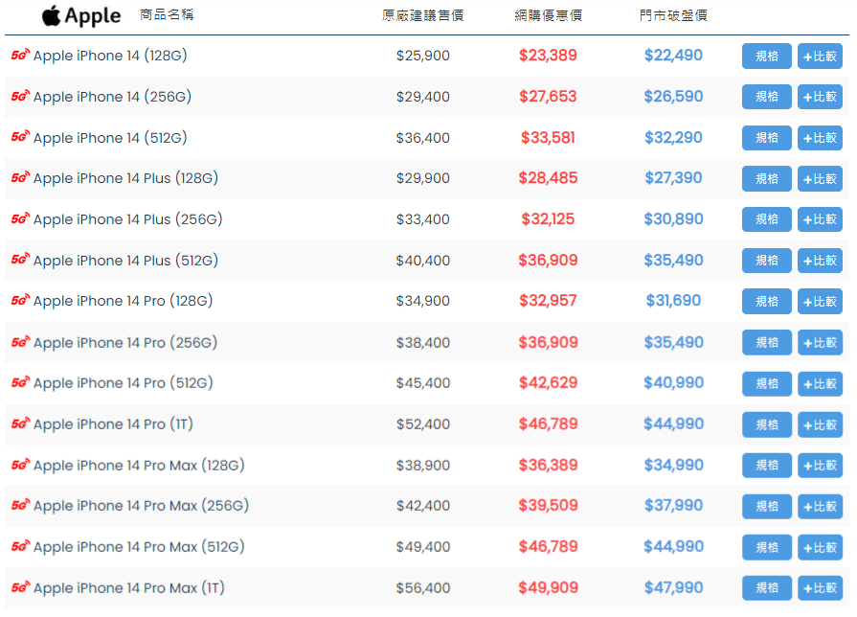
Task: Click +比較 for iPhone 14 Pro Max (128G)
Action: click(820, 466)
